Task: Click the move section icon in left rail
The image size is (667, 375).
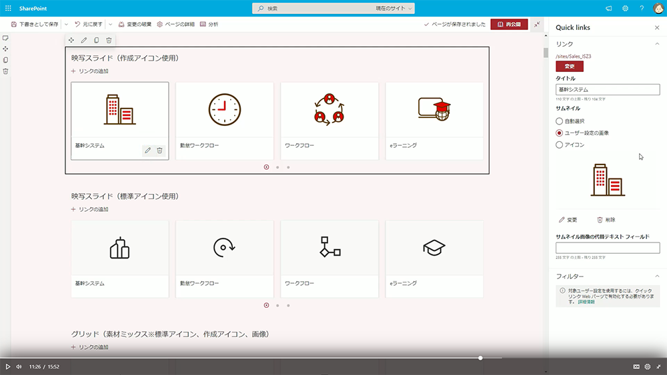Action: pos(5,49)
